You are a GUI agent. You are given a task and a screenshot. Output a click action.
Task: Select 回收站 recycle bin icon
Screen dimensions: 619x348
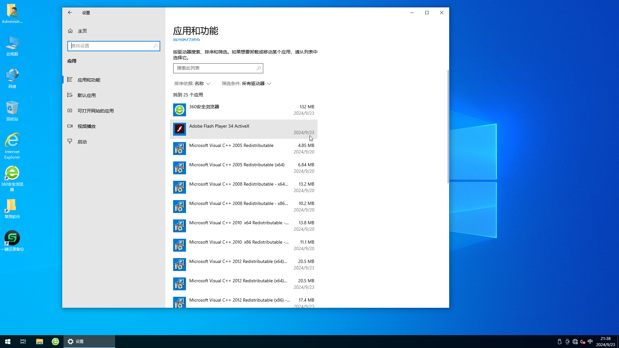[x=12, y=111]
